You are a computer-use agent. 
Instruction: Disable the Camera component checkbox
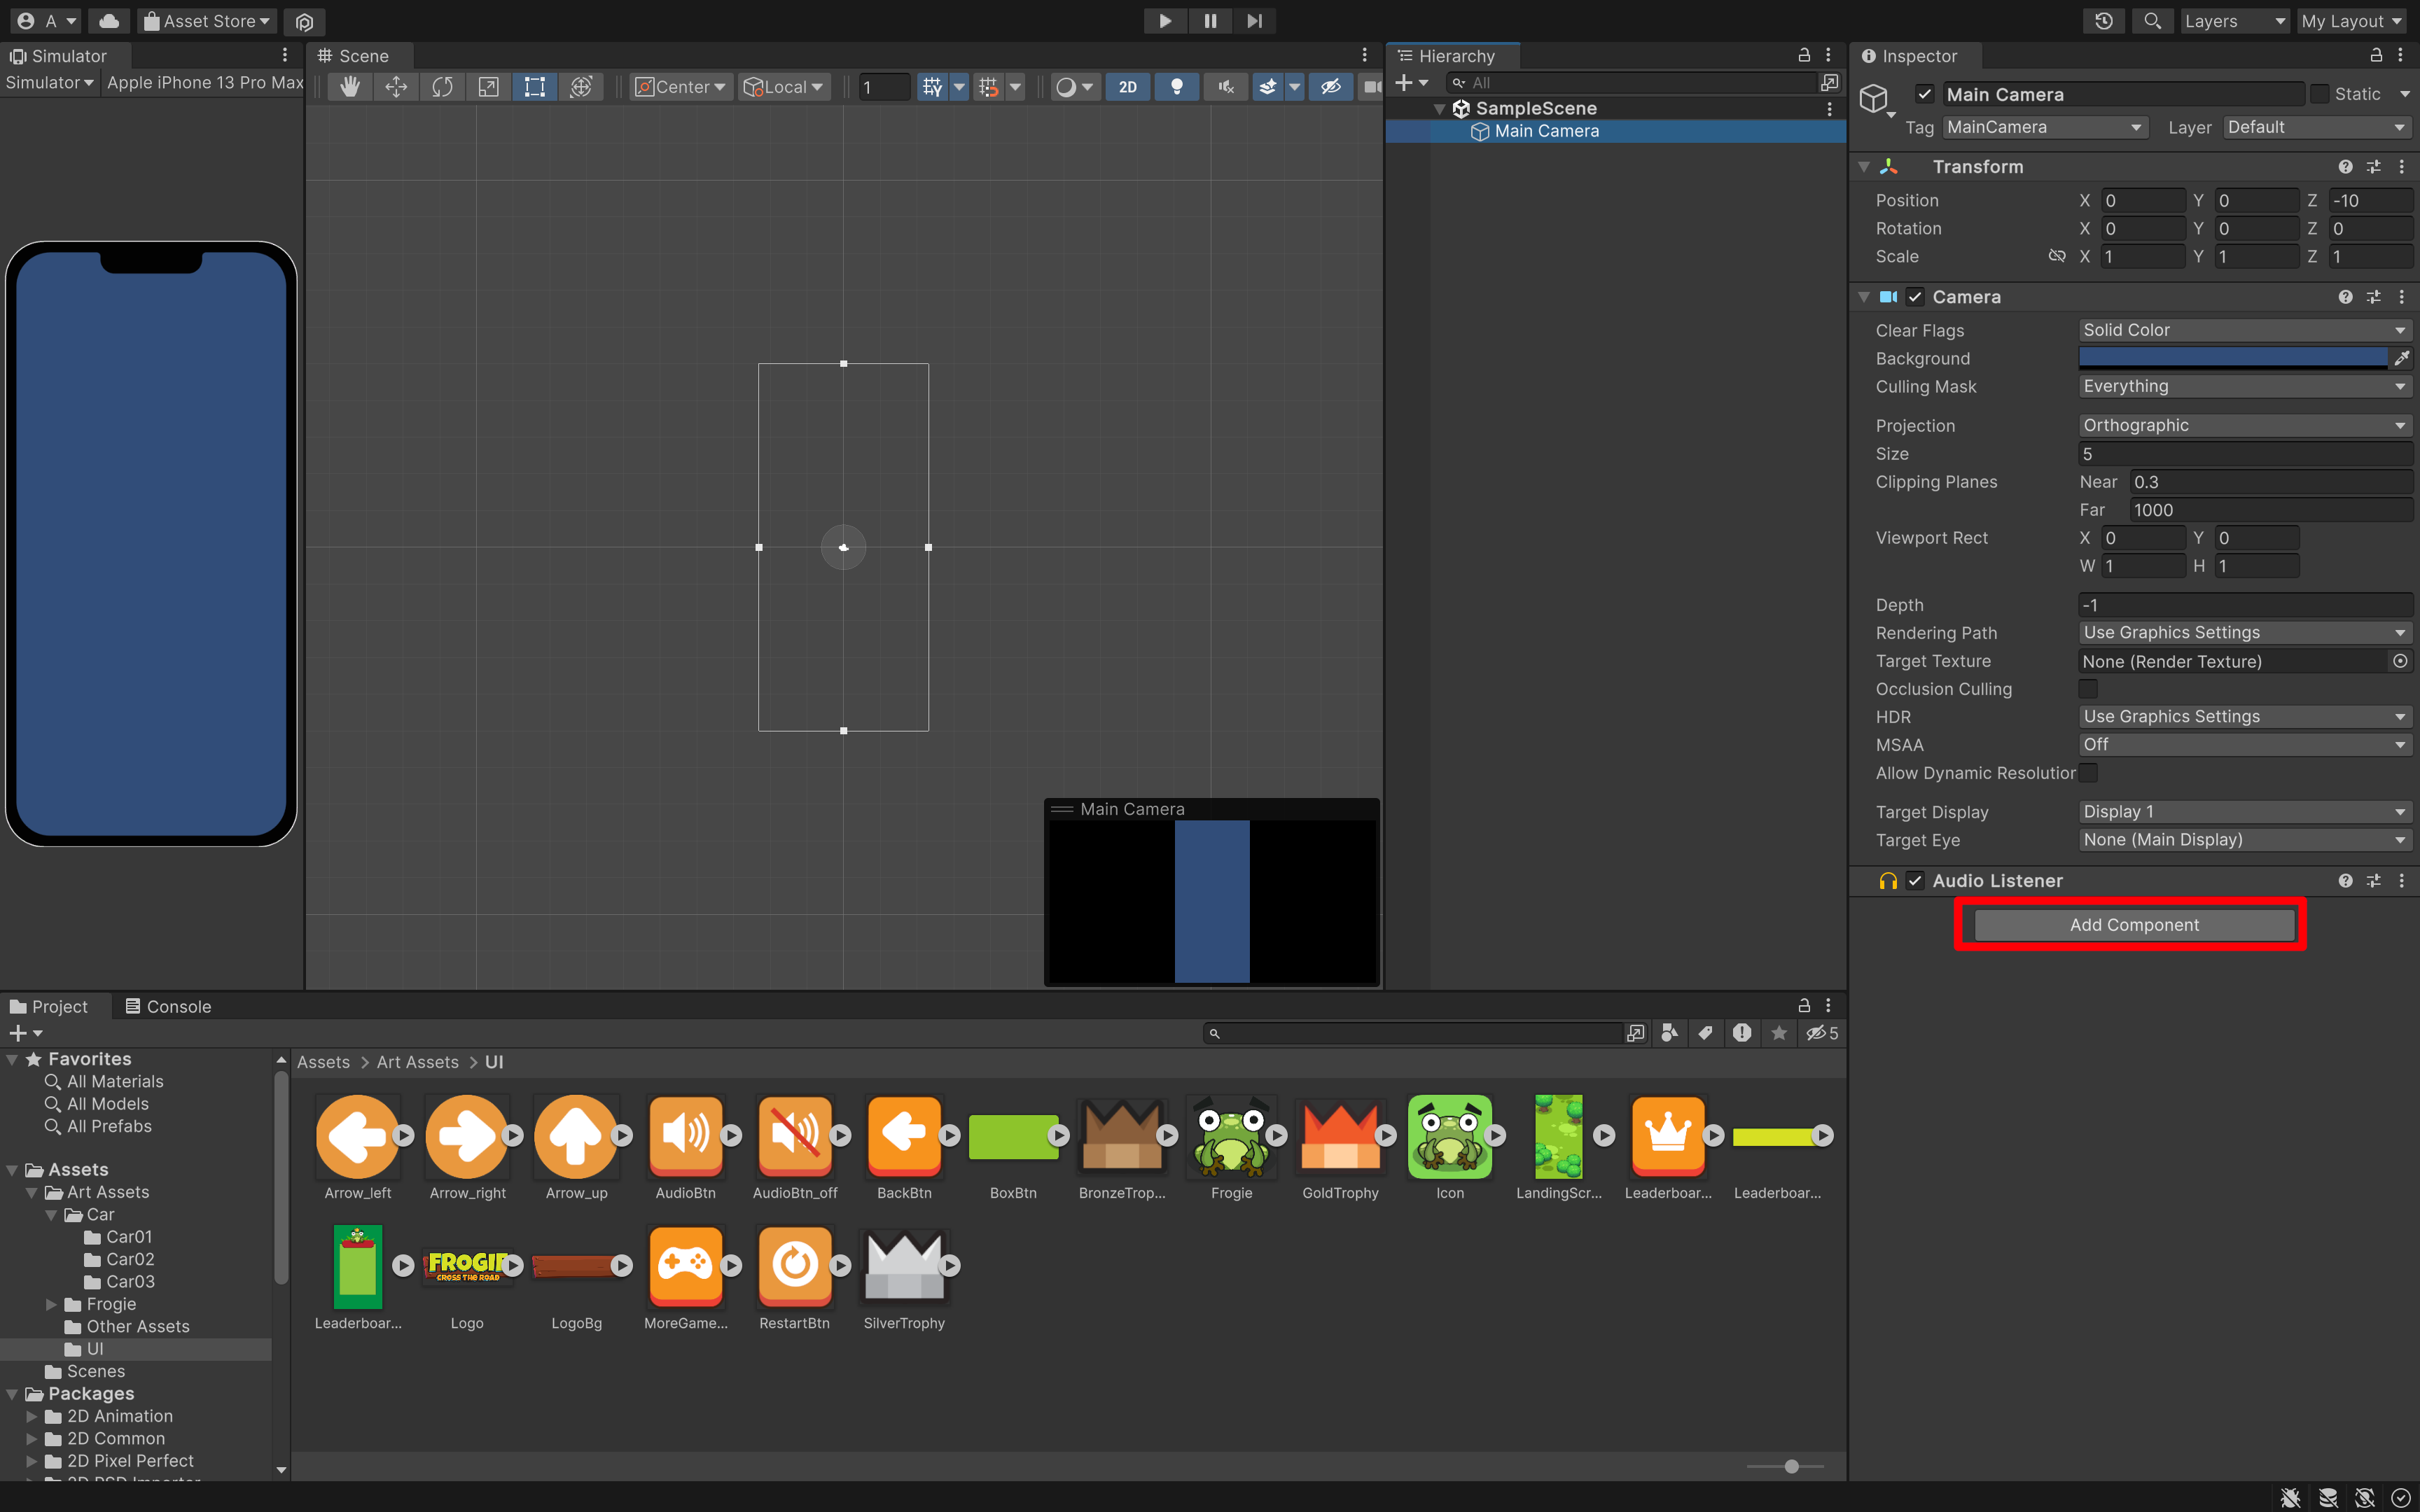pos(1915,297)
